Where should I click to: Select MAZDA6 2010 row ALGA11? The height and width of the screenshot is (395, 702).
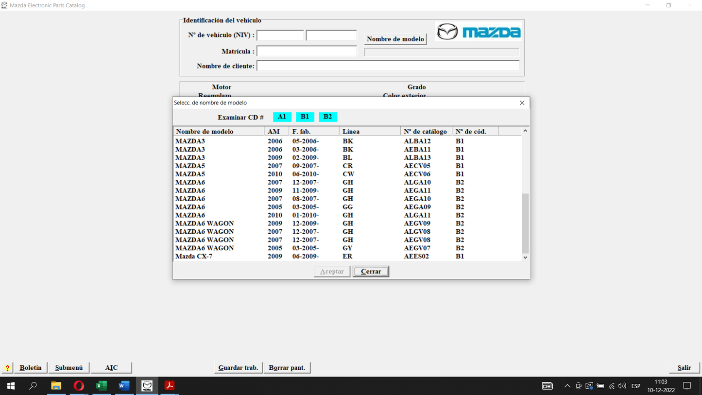point(347,215)
